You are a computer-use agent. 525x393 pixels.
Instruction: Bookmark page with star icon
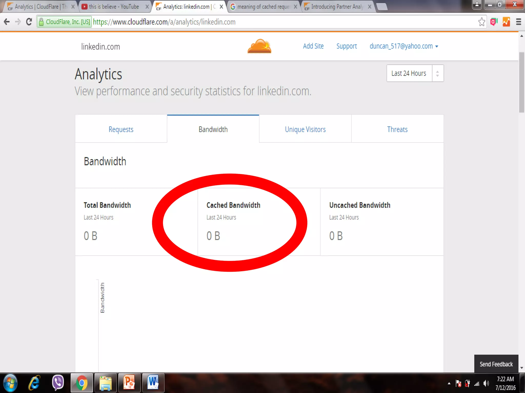(x=481, y=22)
